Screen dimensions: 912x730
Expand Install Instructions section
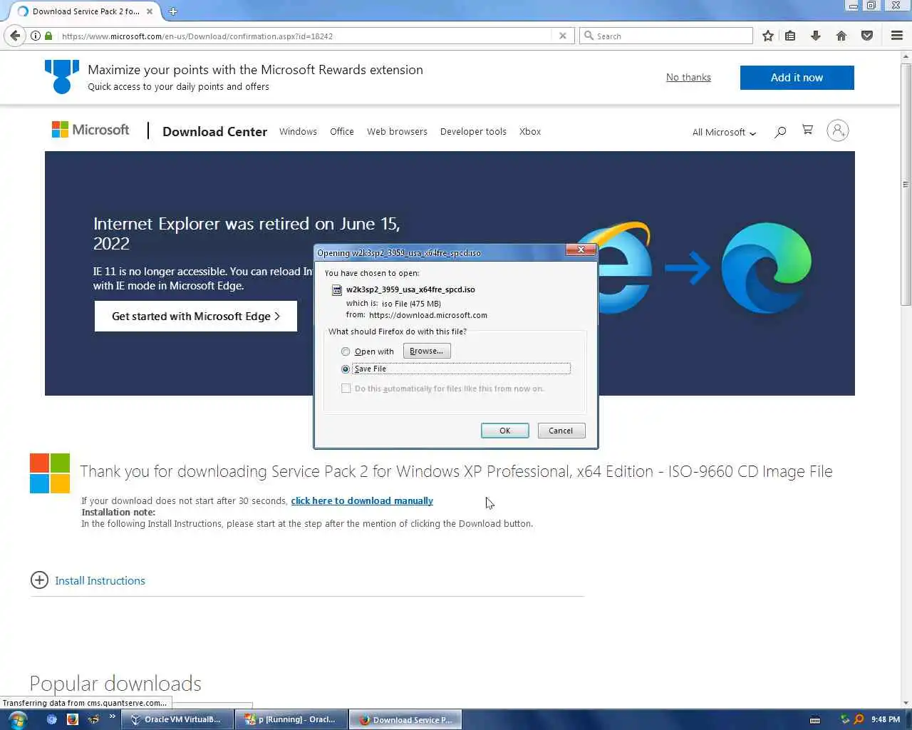pos(39,580)
